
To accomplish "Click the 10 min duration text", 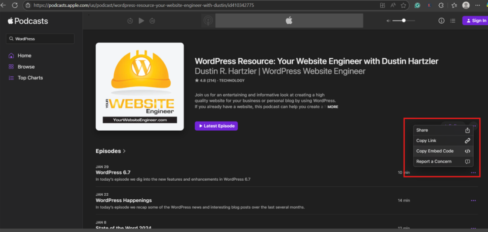I will pos(404,172).
